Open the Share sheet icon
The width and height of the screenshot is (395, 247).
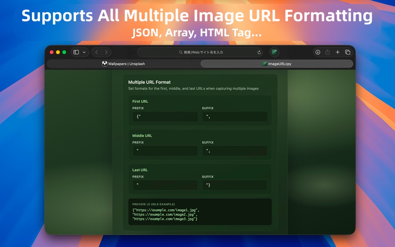pyautogui.click(x=327, y=52)
